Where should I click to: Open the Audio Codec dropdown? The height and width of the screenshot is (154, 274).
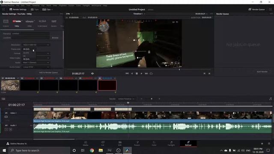pos(36,67)
